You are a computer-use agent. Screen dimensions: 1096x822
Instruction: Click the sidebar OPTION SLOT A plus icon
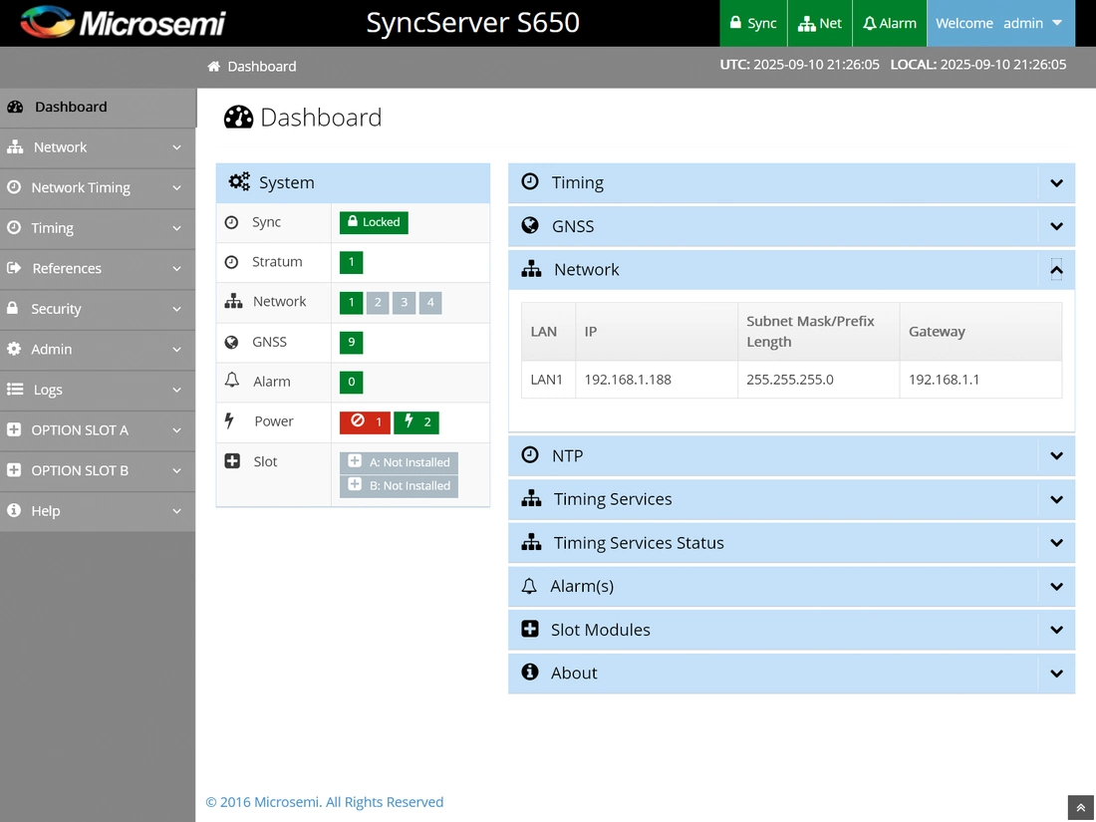click(x=14, y=429)
